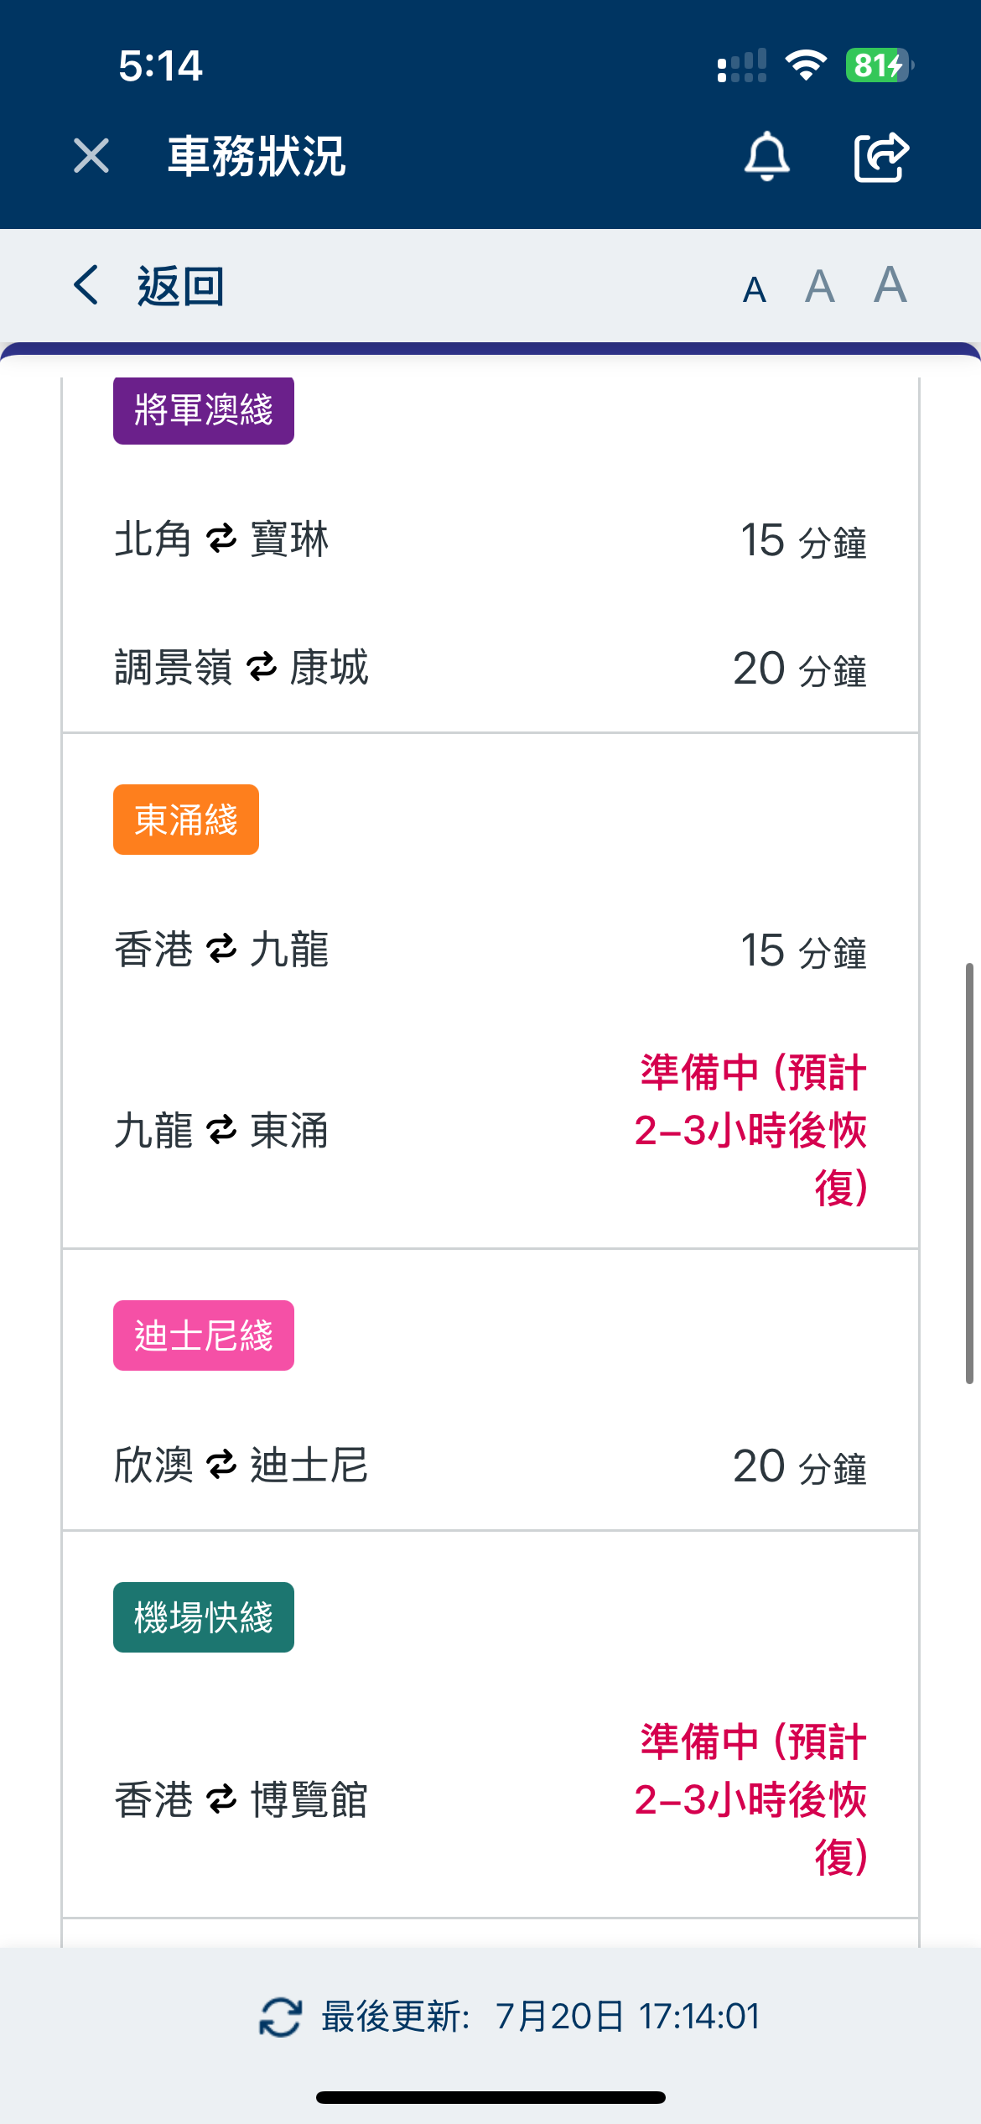Close the 車務狀況 service status page
Screen dimensions: 981x2124
pos(91,156)
